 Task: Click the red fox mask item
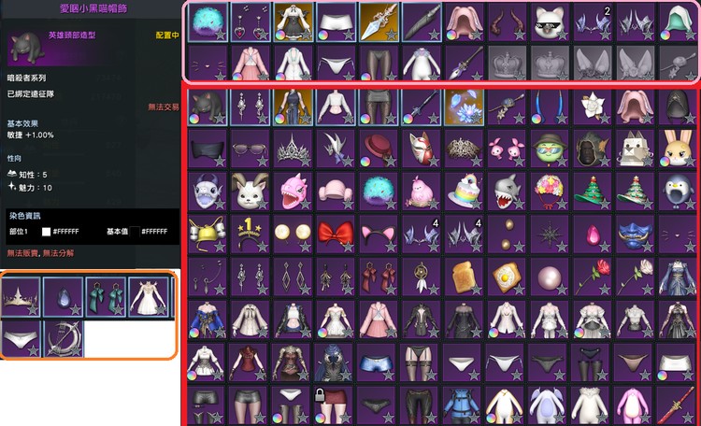(422, 149)
